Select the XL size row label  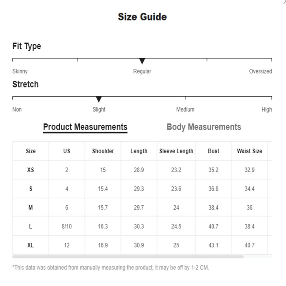[31, 245]
